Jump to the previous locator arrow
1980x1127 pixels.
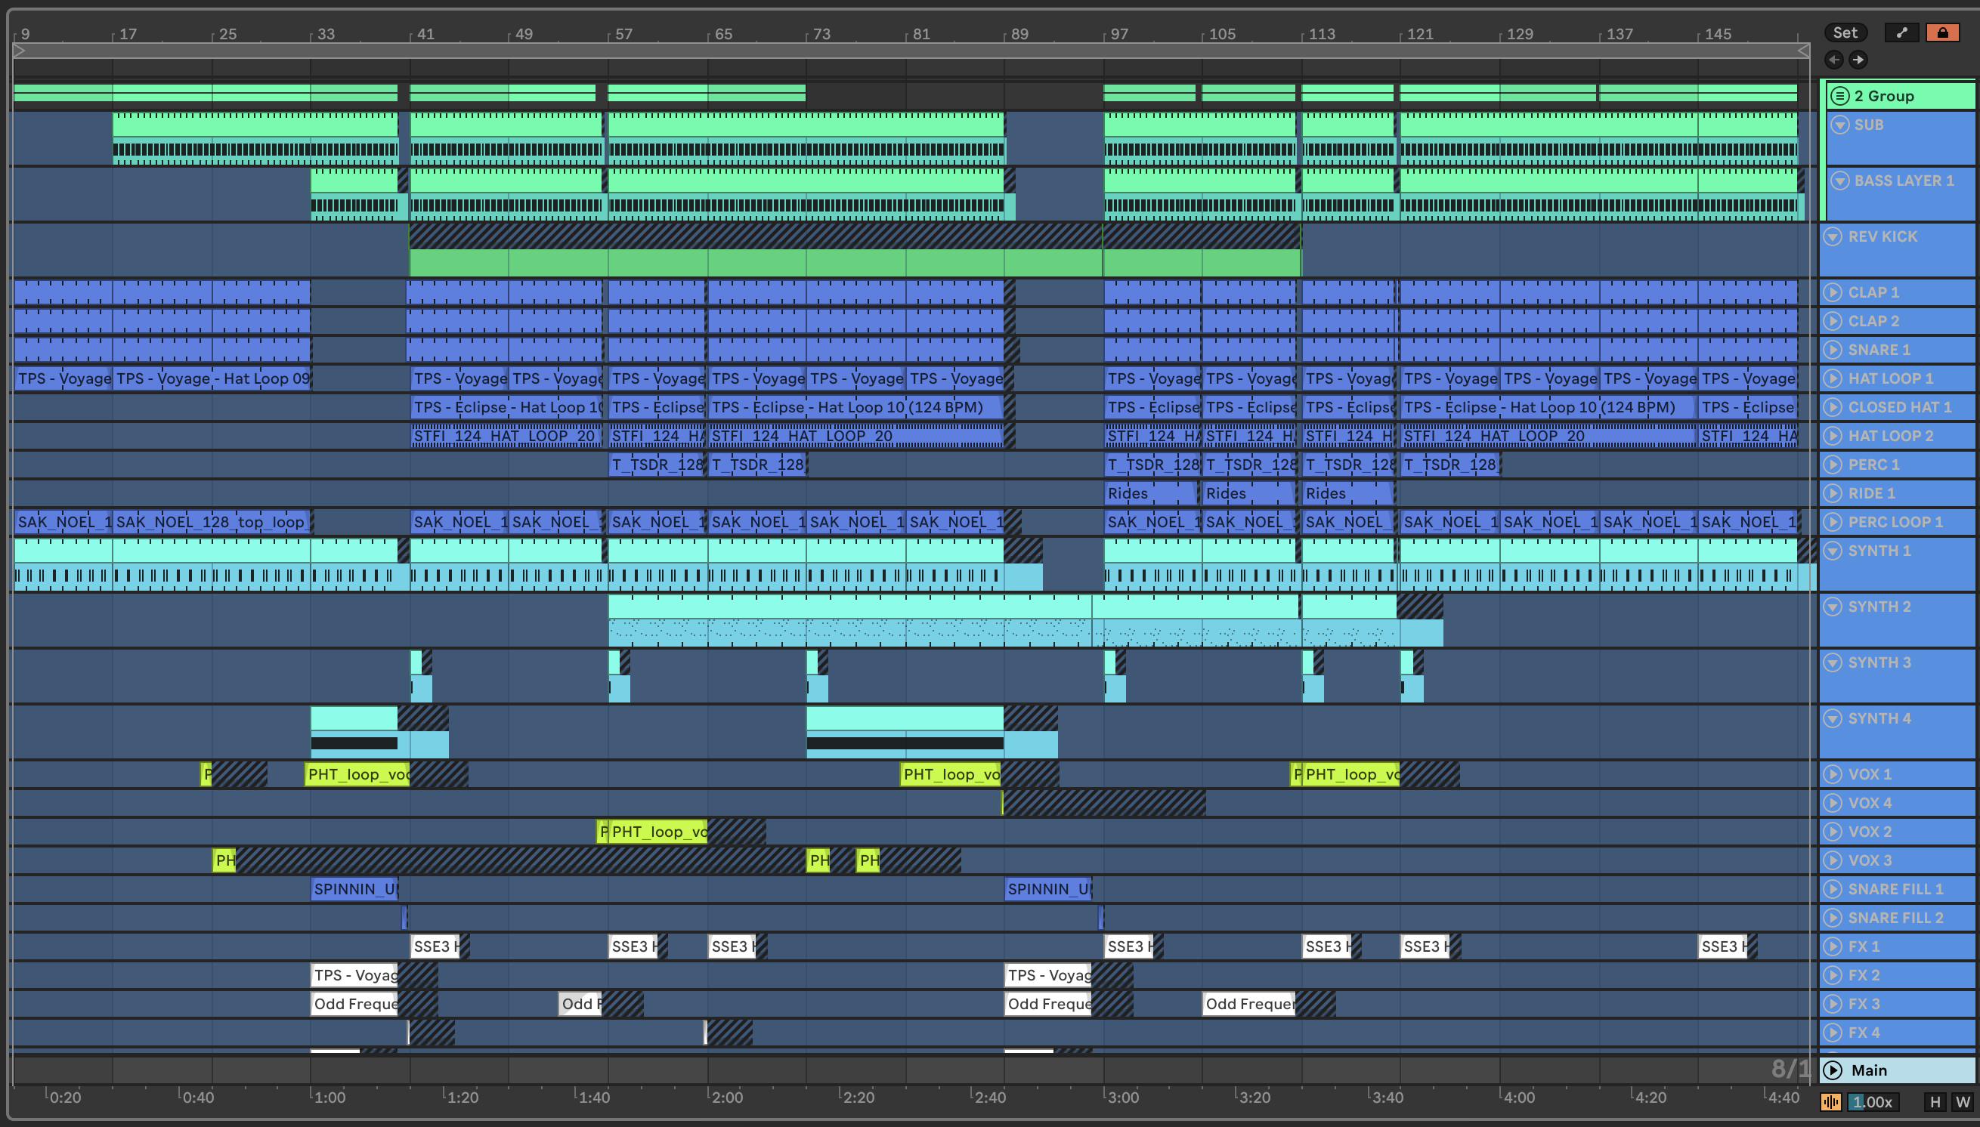pyautogui.click(x=1833, y=60)
